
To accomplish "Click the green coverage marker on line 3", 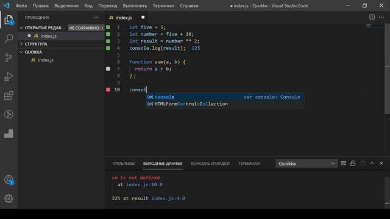I will tap(108, 41).
